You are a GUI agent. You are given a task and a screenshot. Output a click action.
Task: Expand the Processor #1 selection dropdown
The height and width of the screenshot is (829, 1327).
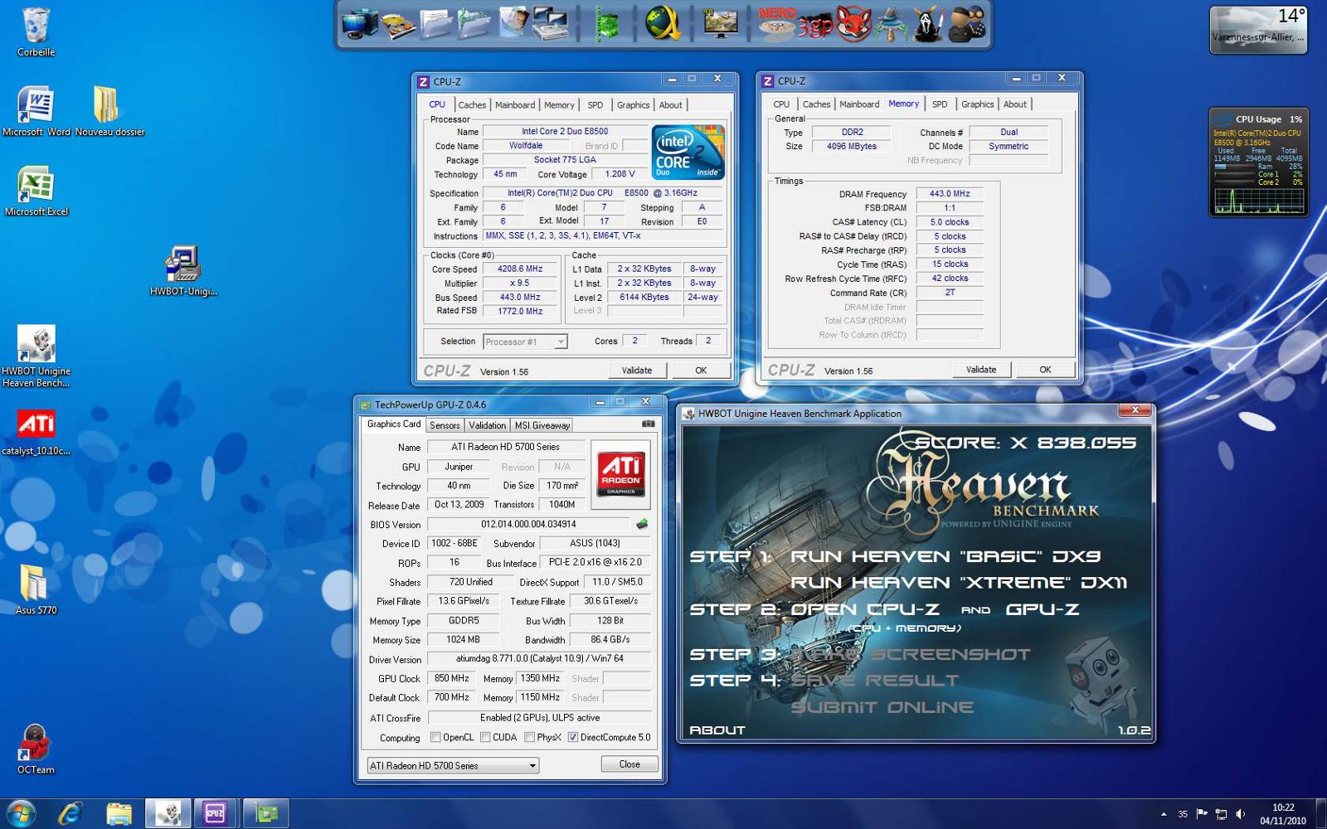tap(561, 342)
